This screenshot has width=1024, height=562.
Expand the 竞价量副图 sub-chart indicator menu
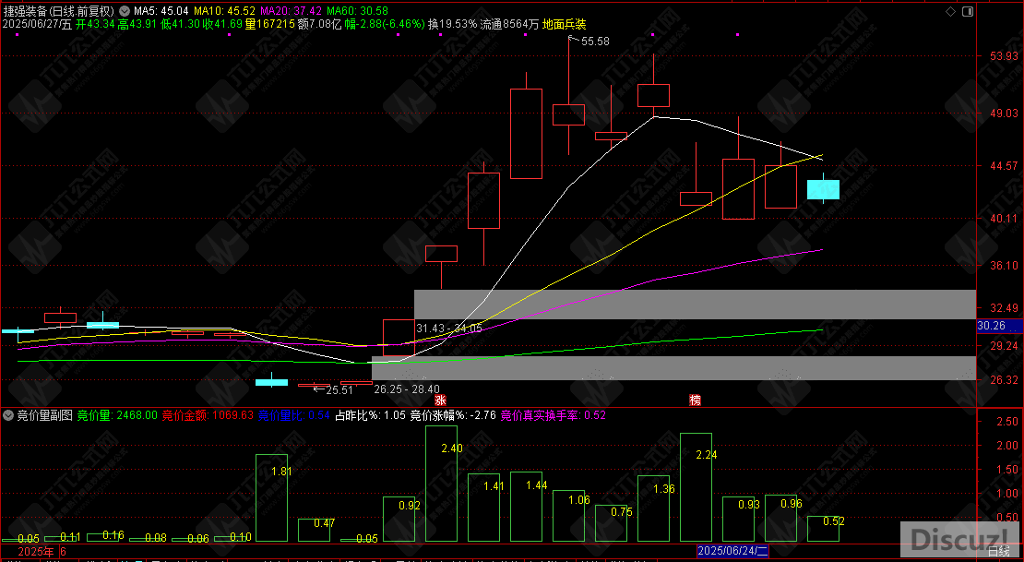(x=8, y=415)
